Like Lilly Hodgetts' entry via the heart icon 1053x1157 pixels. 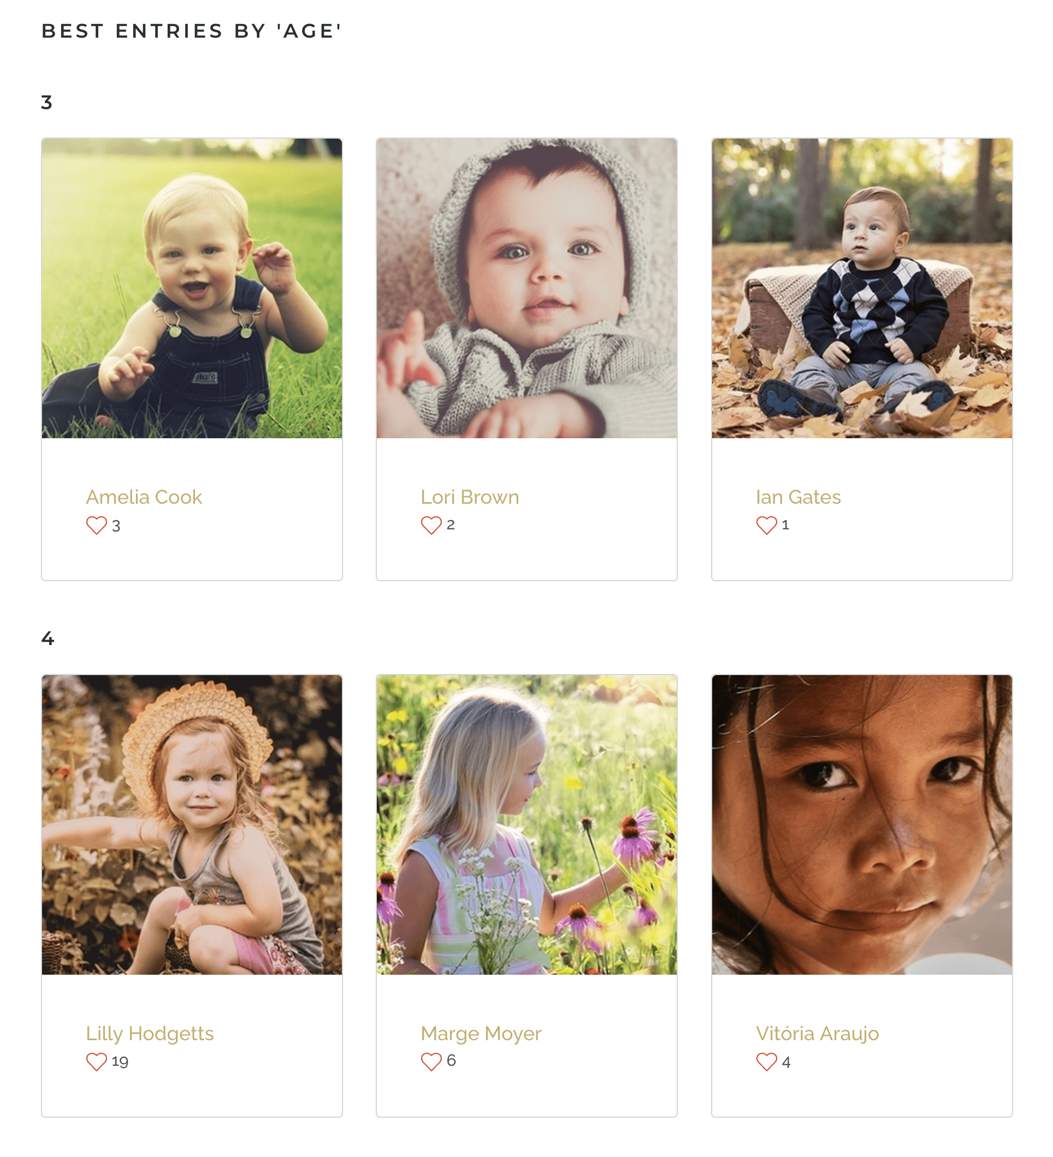(97, 1061)
